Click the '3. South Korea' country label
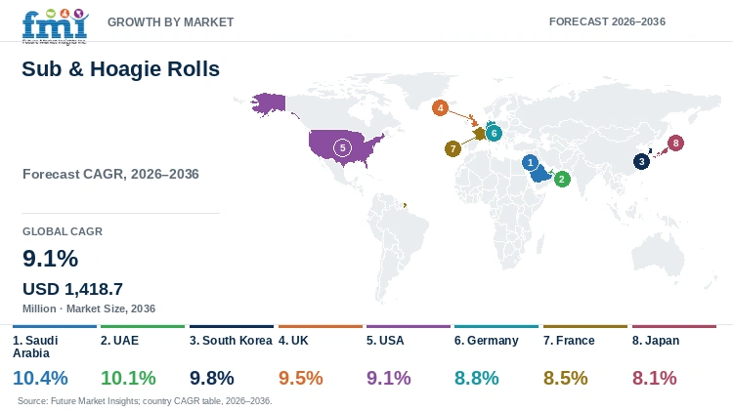This screenshot has width=733, height=411. 231,341
